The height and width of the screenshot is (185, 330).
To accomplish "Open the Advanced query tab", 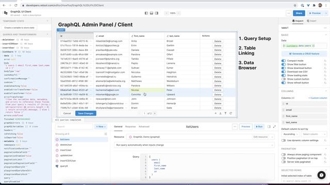I will pos(144,126).
